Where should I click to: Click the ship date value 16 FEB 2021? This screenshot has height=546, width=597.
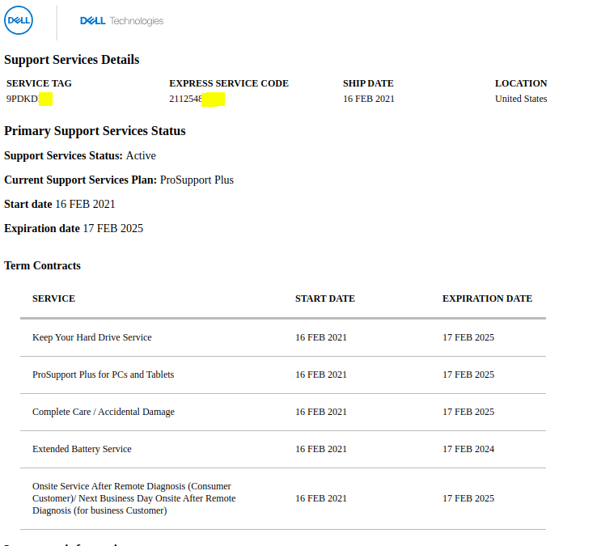click(369, 99)
